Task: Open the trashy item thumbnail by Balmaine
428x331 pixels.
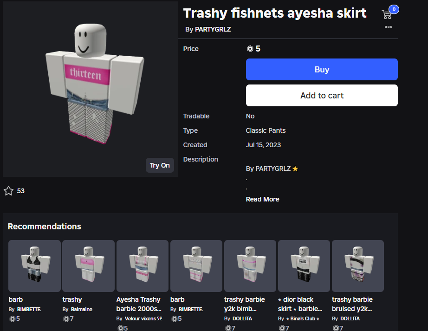Action: 88,266
